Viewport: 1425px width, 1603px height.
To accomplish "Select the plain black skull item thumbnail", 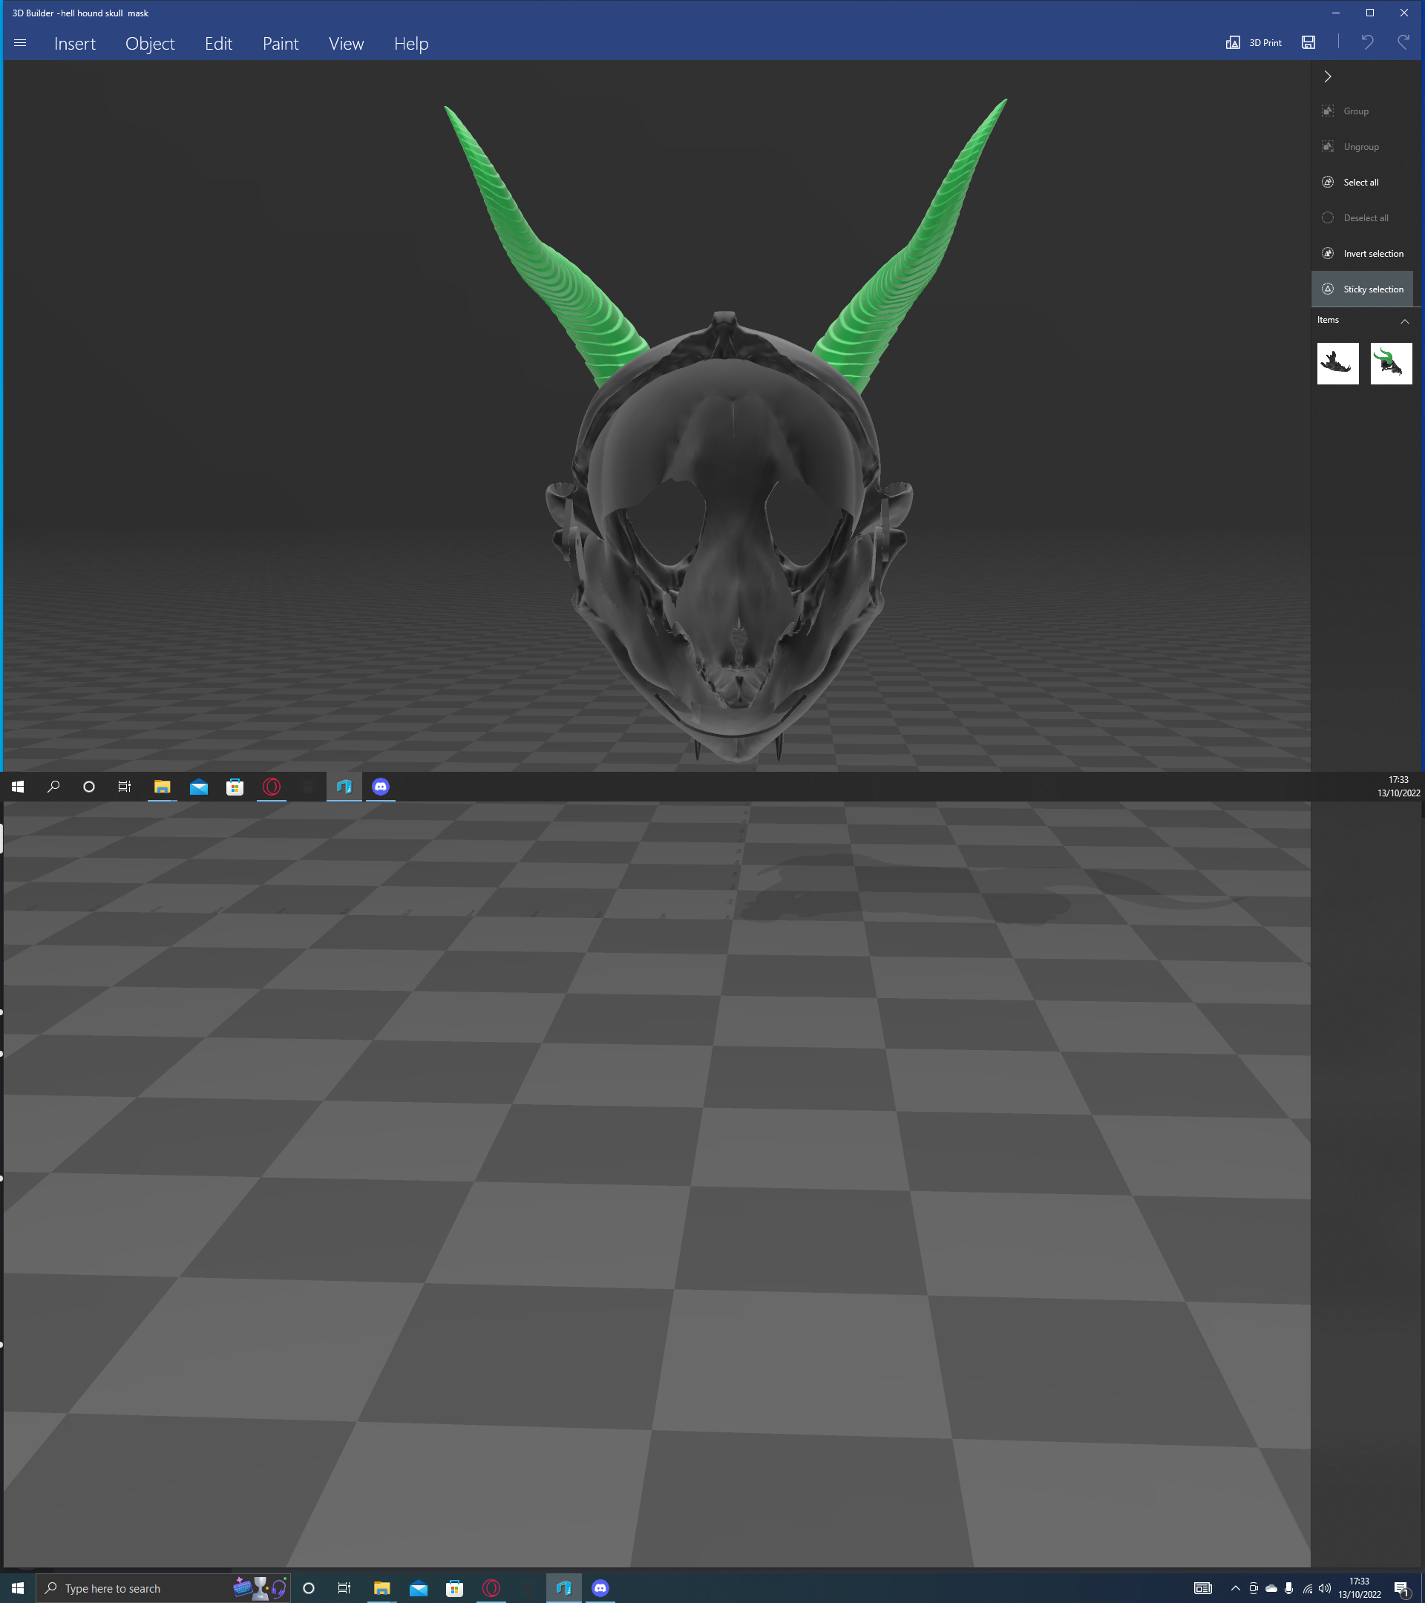I will click(1337, 363).
